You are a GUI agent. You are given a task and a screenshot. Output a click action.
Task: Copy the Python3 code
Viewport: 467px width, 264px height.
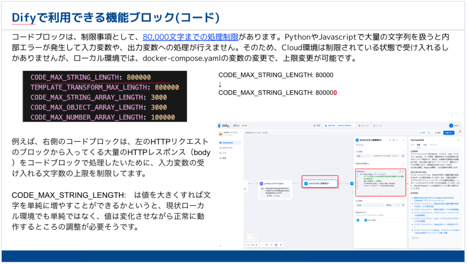click(x=400, y=171)
